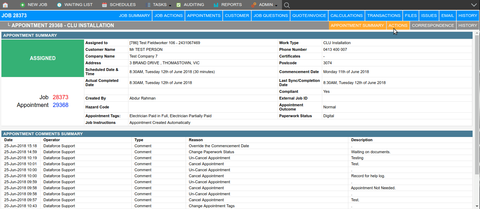This screenshot has height=209, width=480.
Task: Open the appointment Actions tab
Action: click(398, 25)
